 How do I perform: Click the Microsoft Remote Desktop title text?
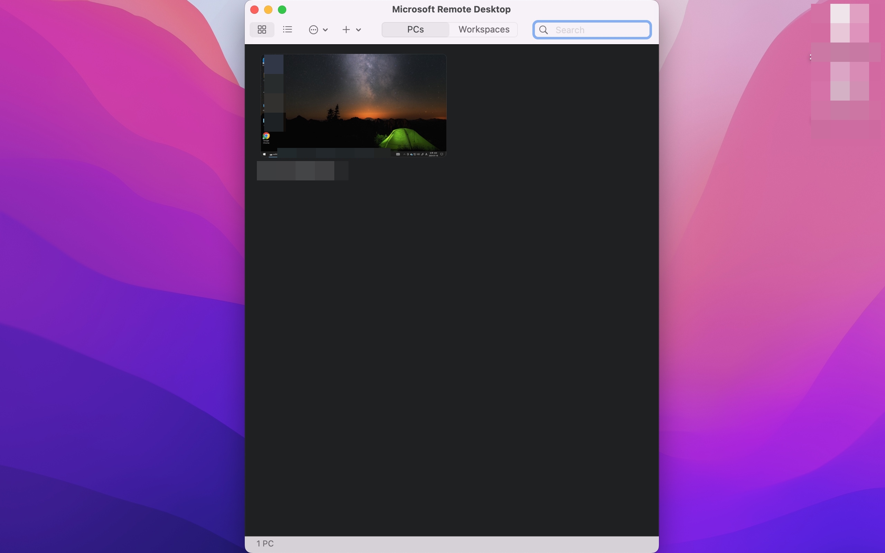click(x=451, y=10)
